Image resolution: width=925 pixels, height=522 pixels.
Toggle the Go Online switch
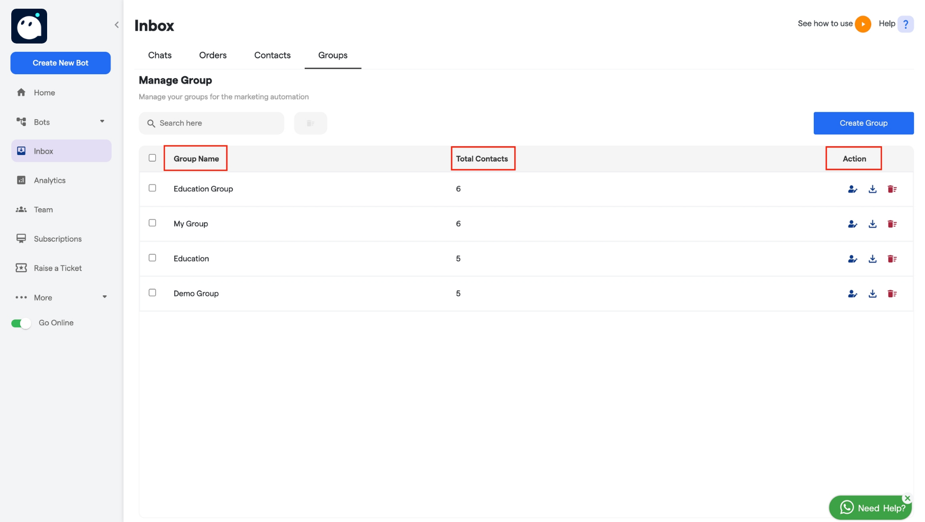(x=21, y=323)
